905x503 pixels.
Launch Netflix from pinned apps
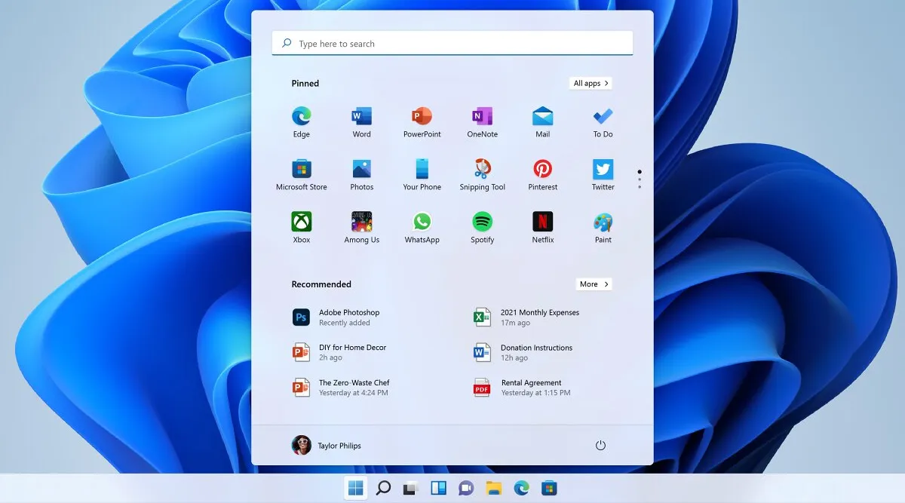543,228
